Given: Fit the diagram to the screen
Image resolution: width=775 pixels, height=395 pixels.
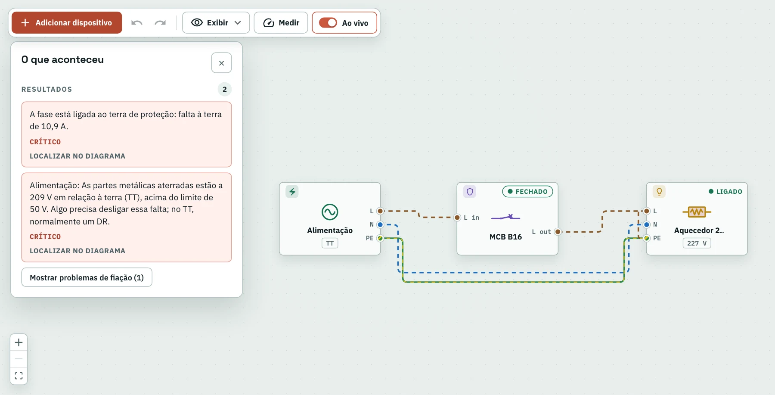Looking at the screenshot, I should coord(19,376).
